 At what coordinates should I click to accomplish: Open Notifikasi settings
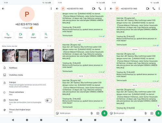(x=27, y=68)
